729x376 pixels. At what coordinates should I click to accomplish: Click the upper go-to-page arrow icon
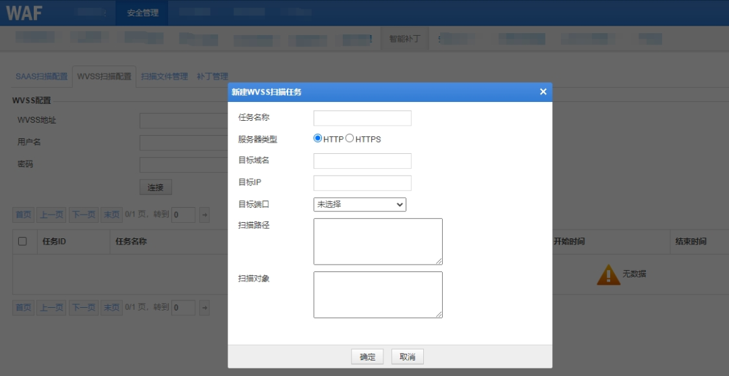pyautogui.click(x=204, y=215)
